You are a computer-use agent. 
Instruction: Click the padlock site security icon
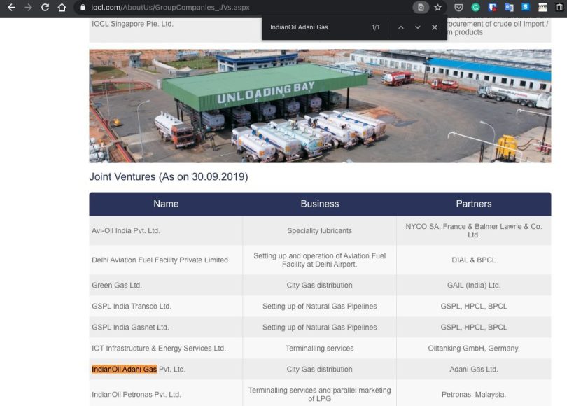pyautogui.click(x=83, y=8)
